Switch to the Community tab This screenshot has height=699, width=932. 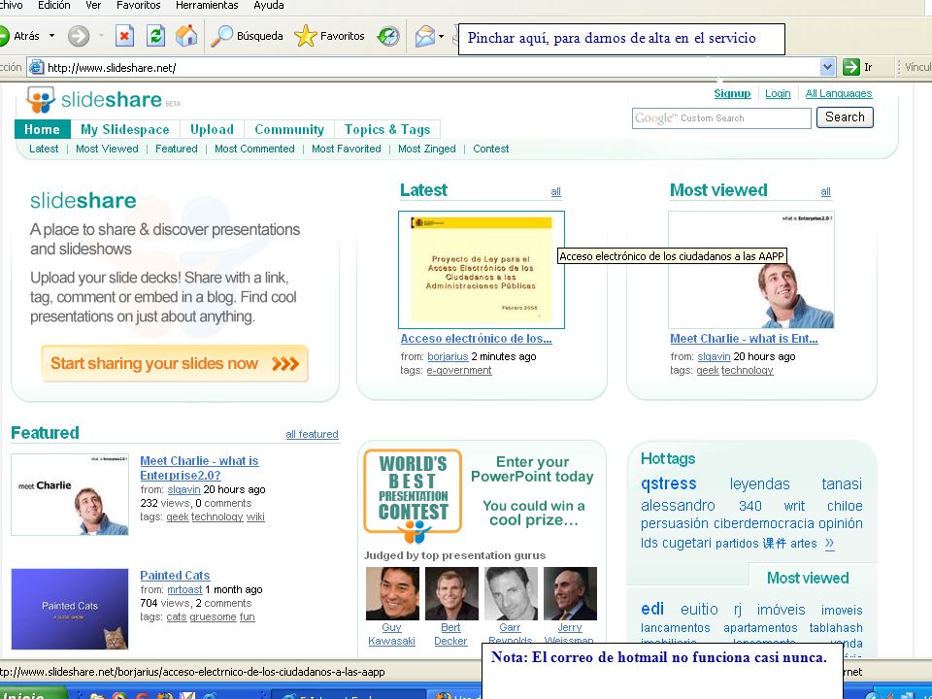pos(289,129)
